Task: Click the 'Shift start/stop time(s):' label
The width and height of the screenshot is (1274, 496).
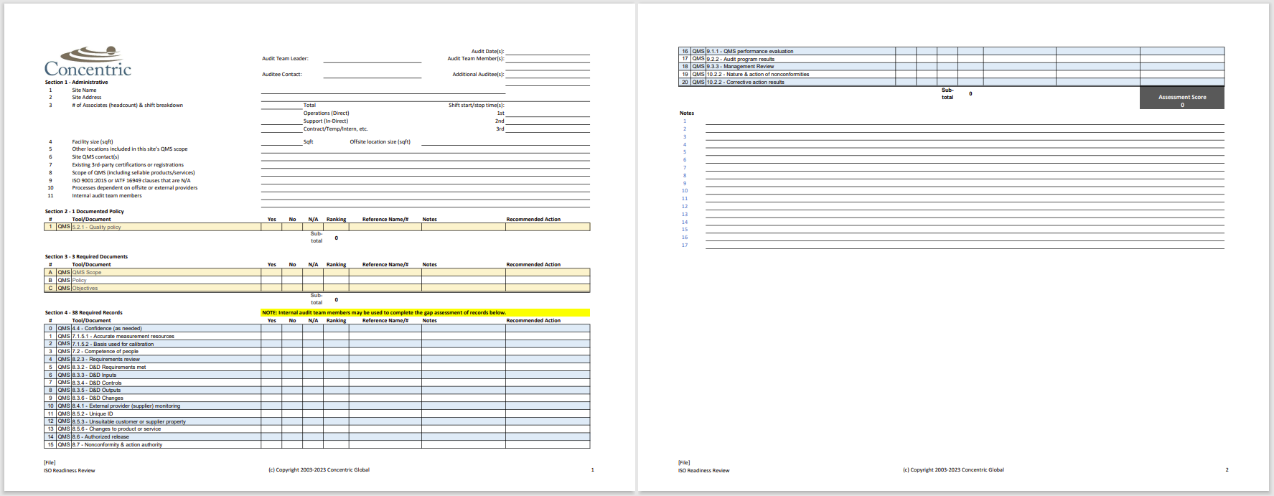Action: point(477,106)
